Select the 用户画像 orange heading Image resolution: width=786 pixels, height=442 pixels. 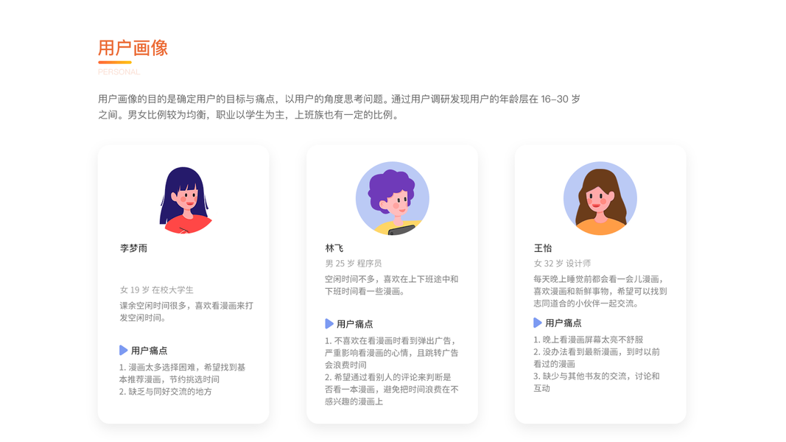(x=133, y=48)
